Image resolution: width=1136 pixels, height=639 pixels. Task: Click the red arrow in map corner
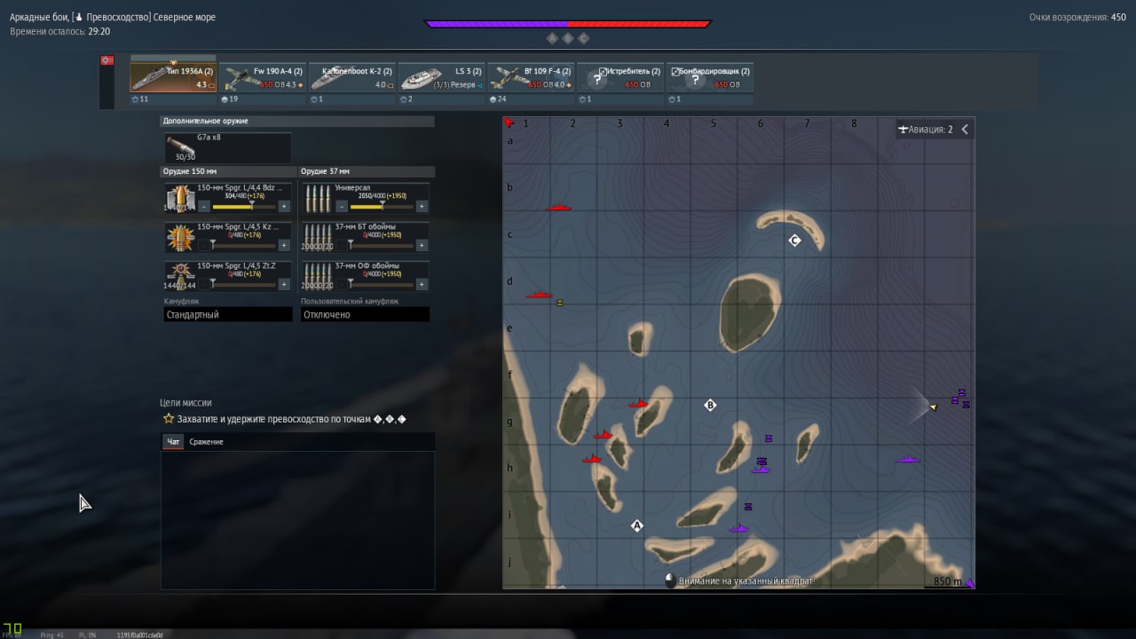tap(509, 123)
